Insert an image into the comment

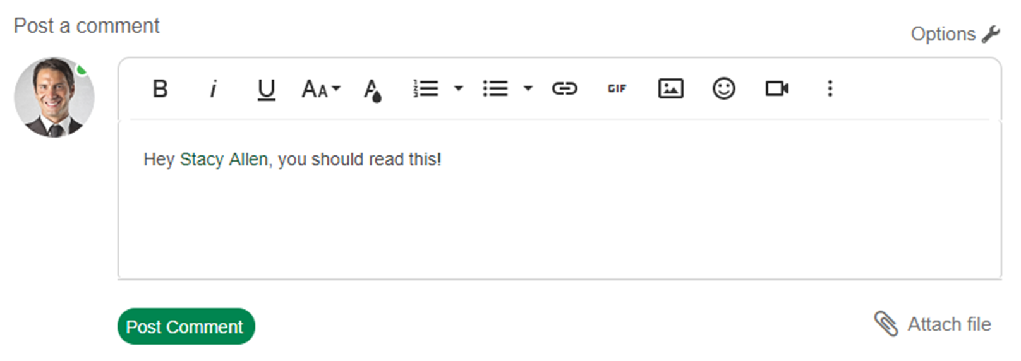[670, 88]
